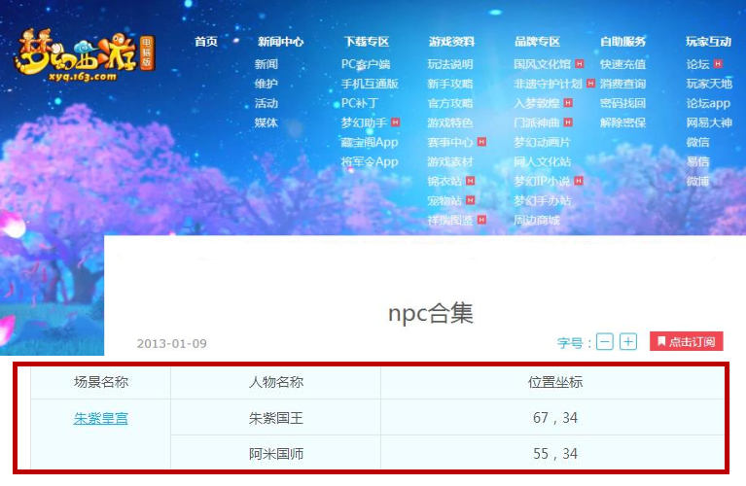This screenshot has width=746, height=486.
Task: Go to the 维护 link
Action: [266, 84]
